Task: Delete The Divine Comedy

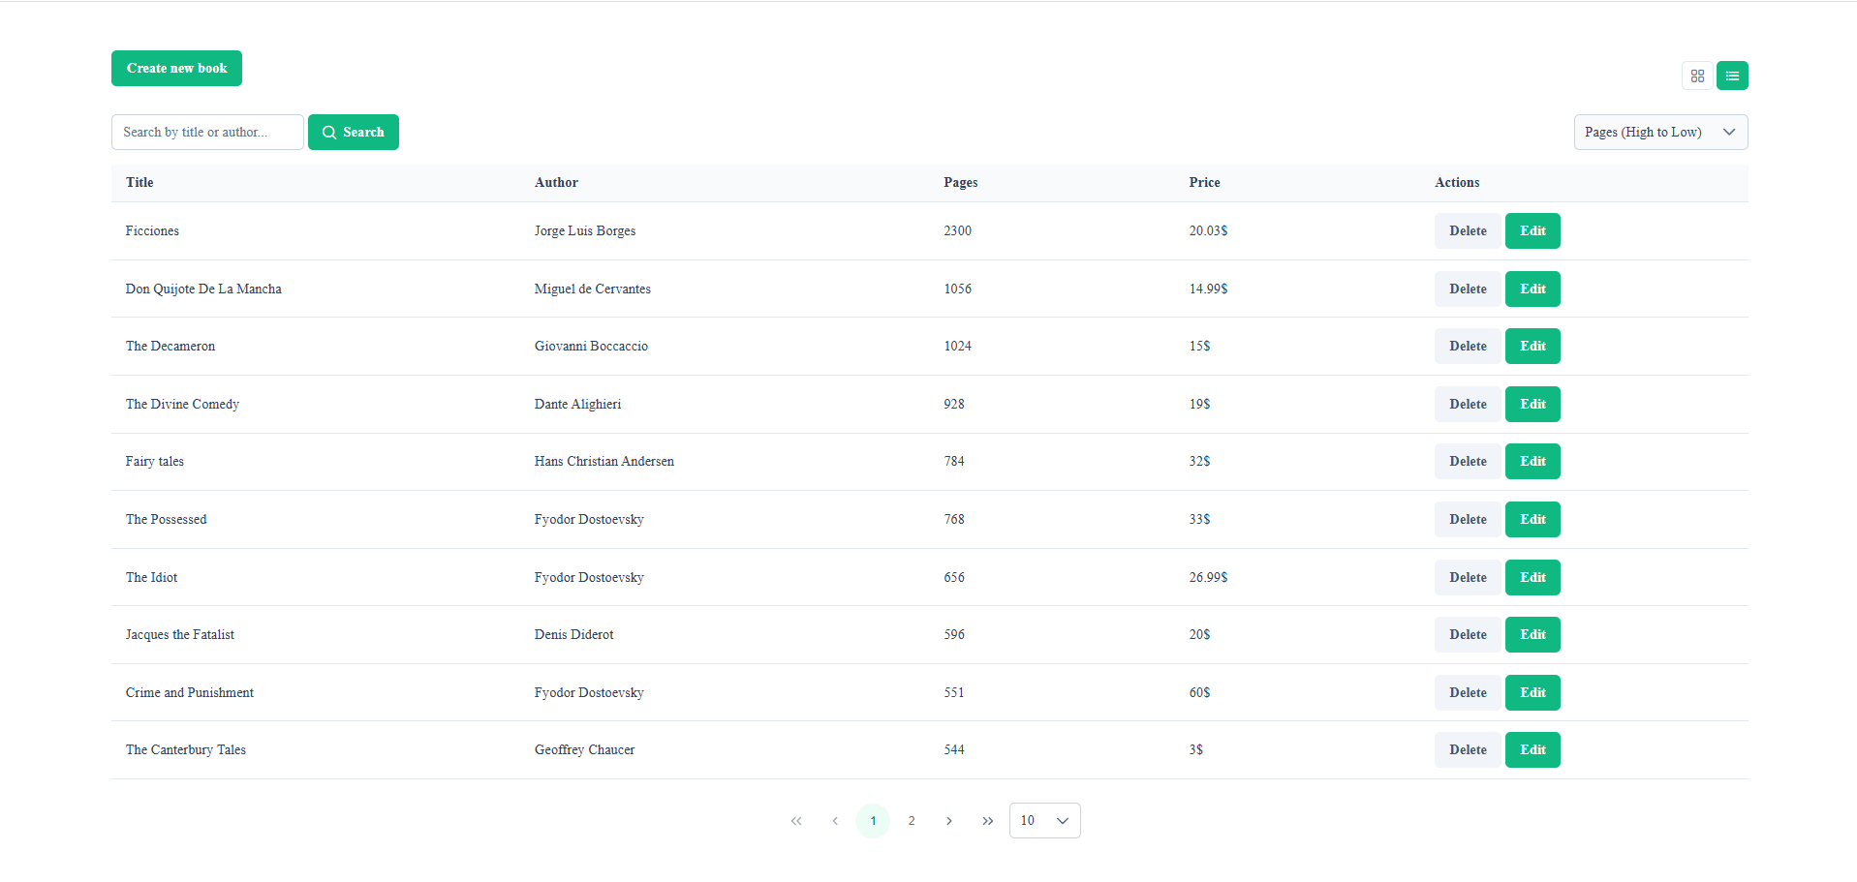Action: [1468, 405]
